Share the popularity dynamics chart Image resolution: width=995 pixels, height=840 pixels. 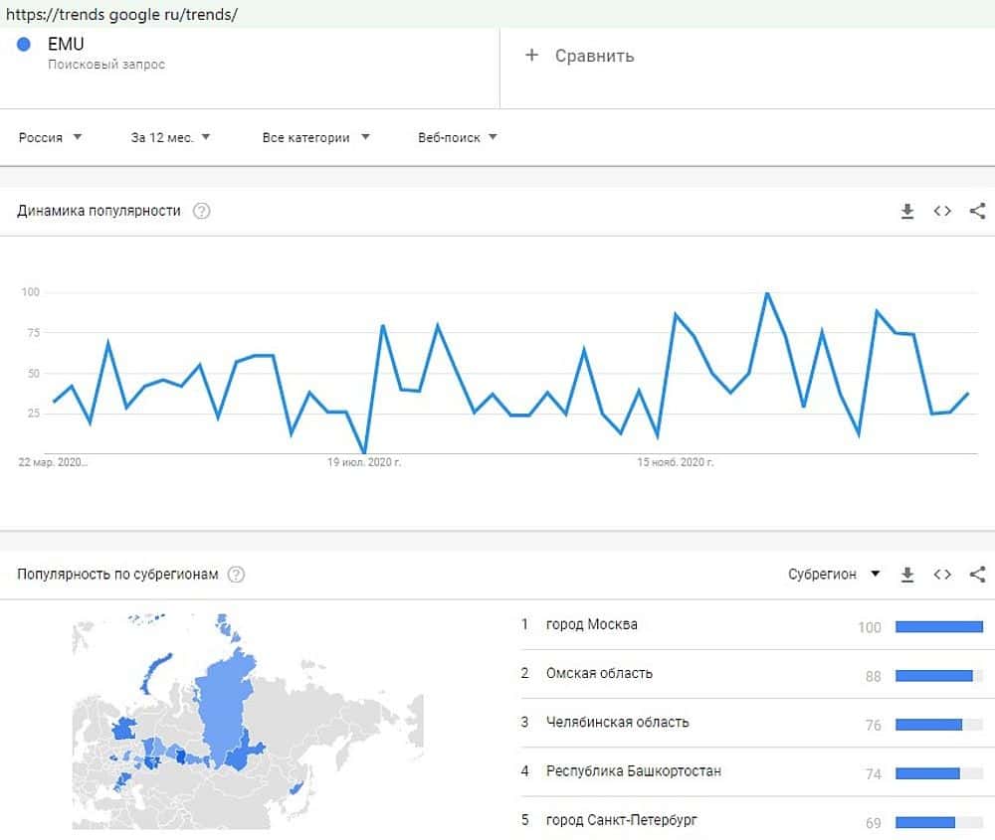tap(977, 211)
